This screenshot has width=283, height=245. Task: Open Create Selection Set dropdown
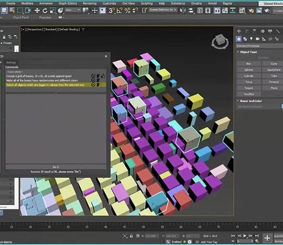(x=163, y=10)
